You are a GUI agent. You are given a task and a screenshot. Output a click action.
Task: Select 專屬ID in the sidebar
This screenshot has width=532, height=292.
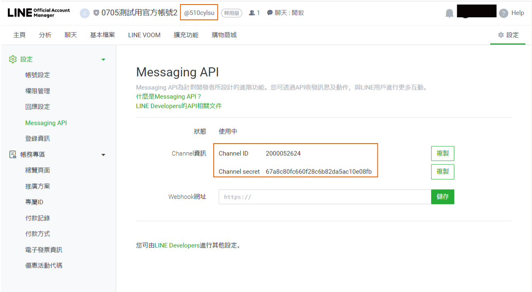(x=34, y=202)
